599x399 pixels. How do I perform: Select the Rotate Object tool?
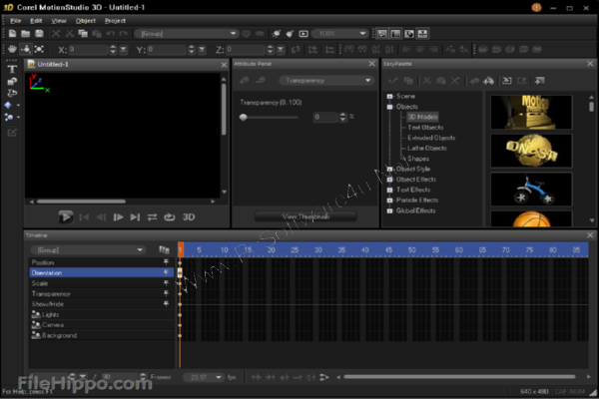26,49
